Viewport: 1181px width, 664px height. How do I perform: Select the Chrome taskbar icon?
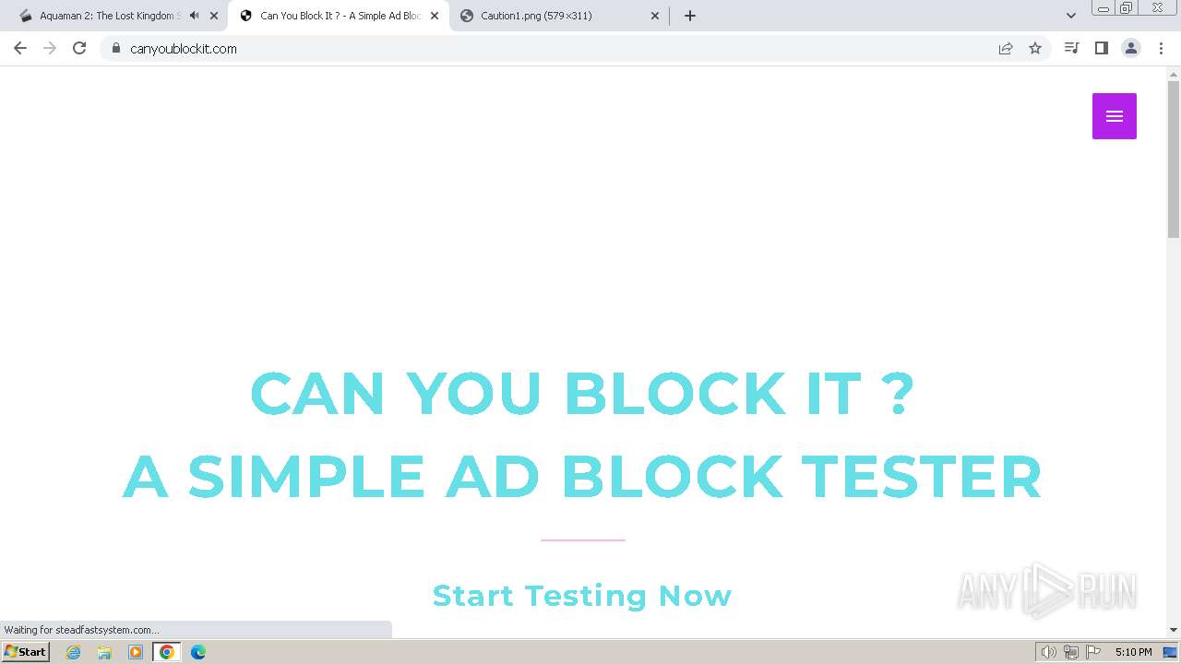pyautogui.click(x=167, y=652)
